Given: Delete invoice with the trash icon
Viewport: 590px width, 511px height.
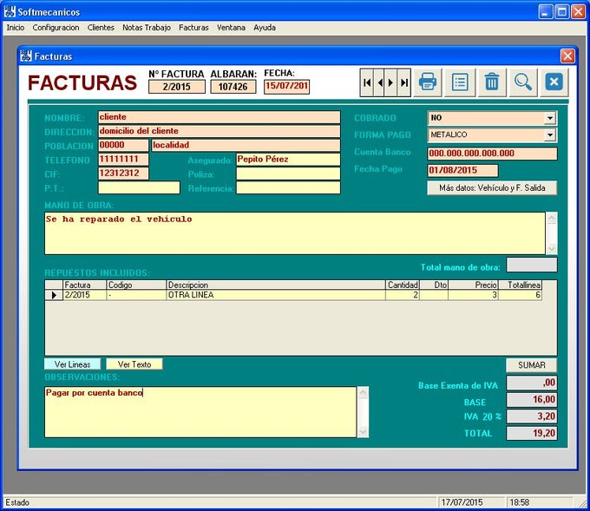Looking at the screenshot, I should click(492, 82).
